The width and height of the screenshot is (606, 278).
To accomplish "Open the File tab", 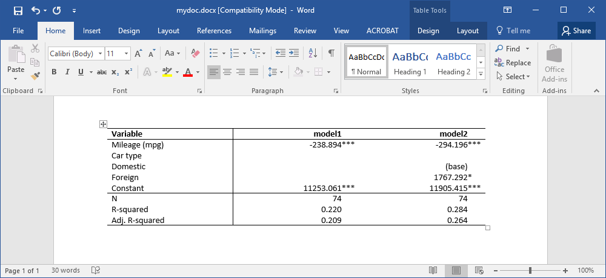I will [x=18, y=31].
